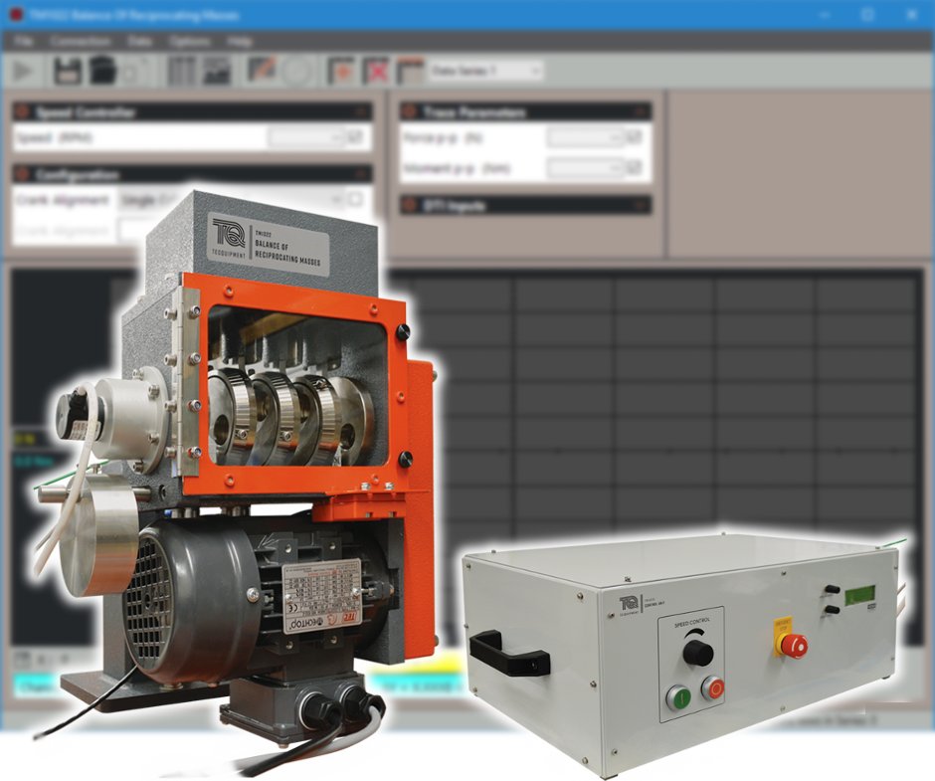Open the Options menu
The width and height of the screenshot is (935, 781).
[190, 41]
